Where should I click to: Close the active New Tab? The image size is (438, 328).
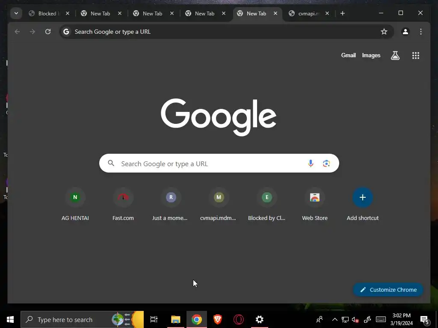pyautogui.click(x=275, y=13)
